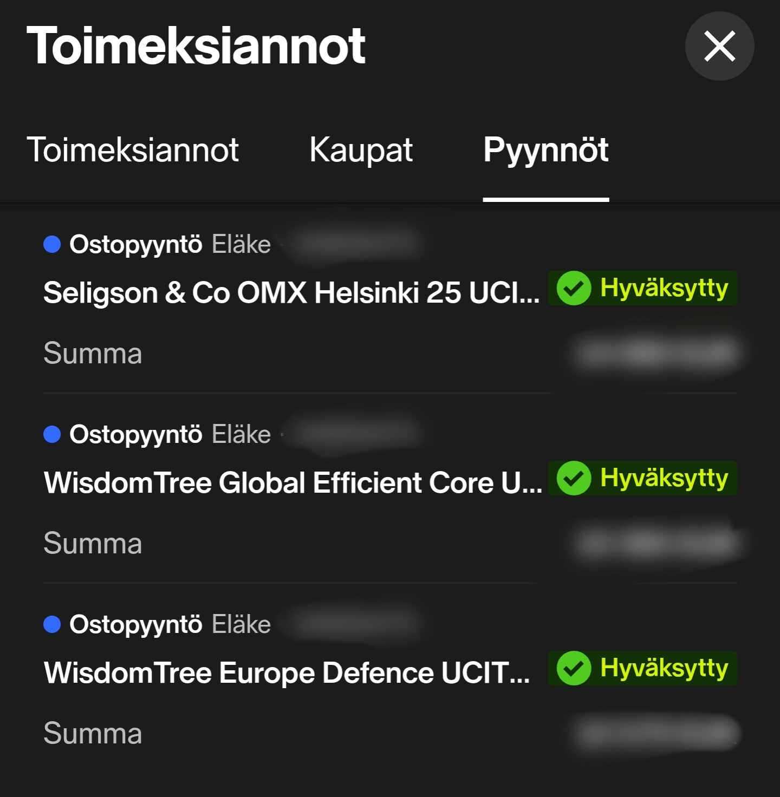Image resolution: width=780 pixels, height=797 pixels.
Task: Open WisdomTree Europe Defence UCITS request
Action: pos(287,673)
